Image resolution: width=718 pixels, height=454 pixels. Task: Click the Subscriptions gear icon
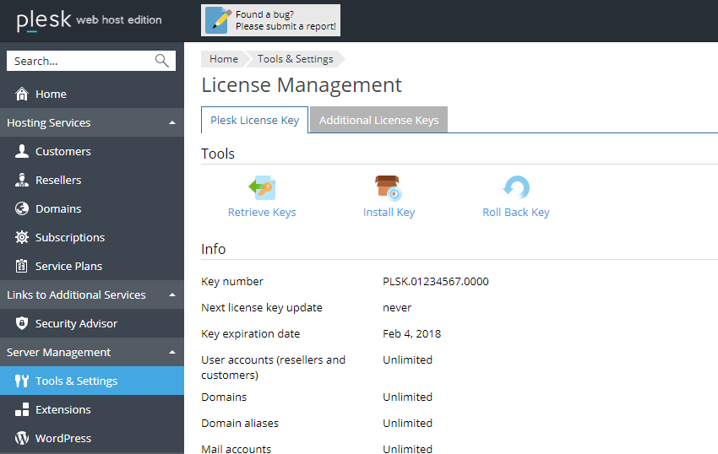click(x=21, y=237)
